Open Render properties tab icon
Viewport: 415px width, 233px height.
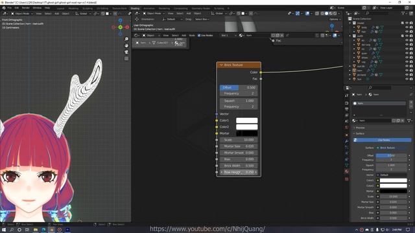(x=347, y=104)
